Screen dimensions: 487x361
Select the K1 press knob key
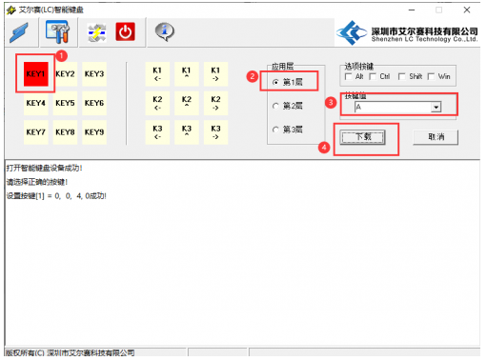point(187,74)
